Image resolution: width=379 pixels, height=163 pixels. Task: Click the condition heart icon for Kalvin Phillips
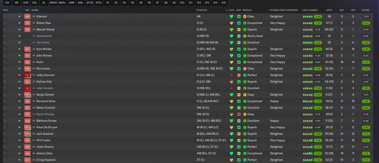232,114
